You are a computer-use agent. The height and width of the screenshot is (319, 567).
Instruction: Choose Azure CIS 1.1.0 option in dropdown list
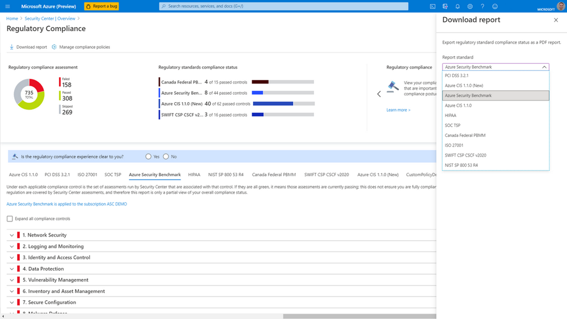click(495, 106)
